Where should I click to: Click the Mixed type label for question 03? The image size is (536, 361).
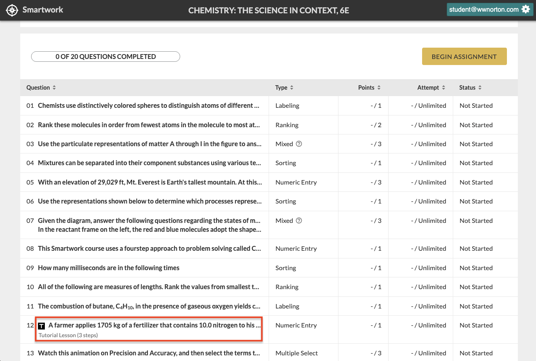[x=284, y=144]
